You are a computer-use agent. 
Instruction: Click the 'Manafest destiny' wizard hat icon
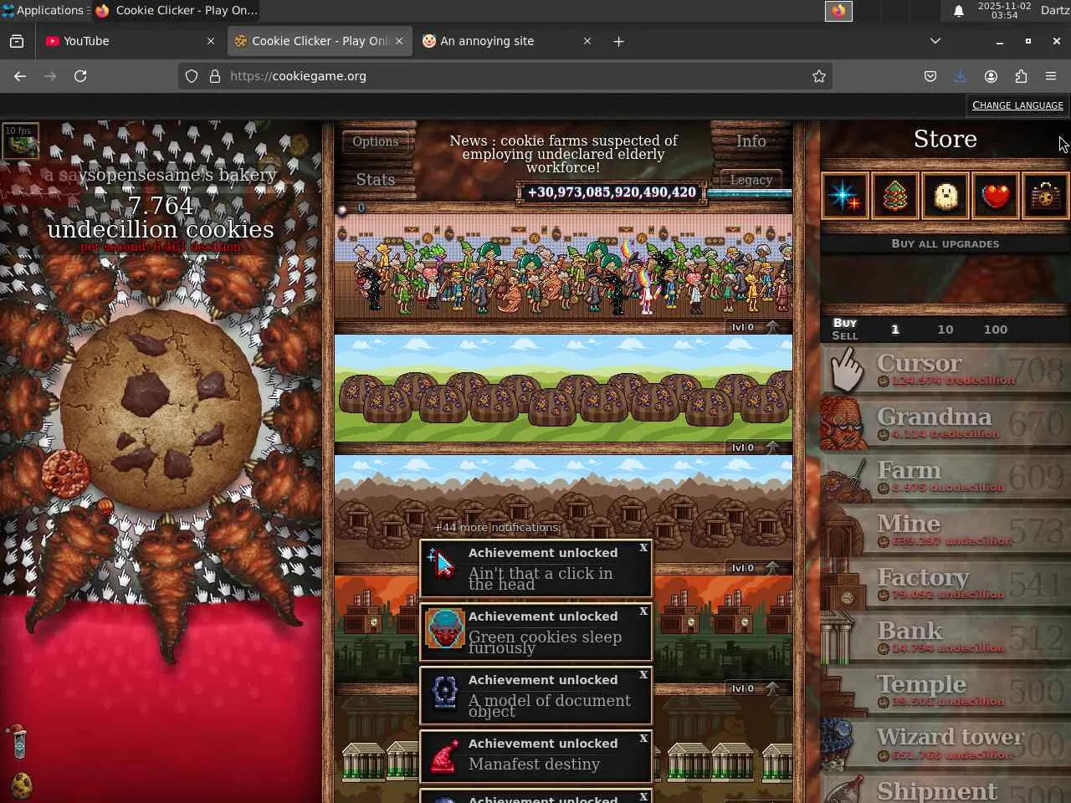click(444, 756)
